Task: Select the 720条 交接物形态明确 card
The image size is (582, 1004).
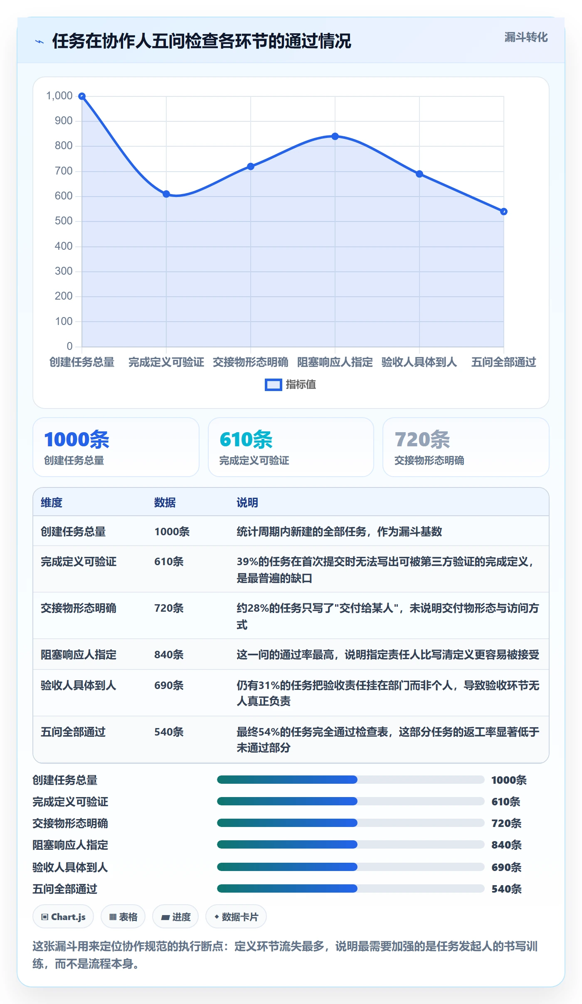Action: coord(466,447)
